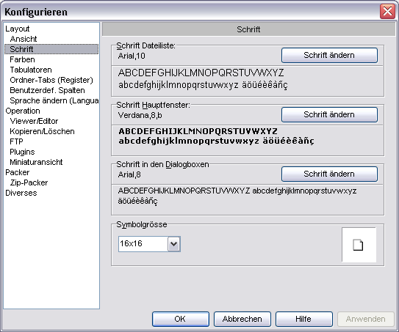The width and height of the screenshot is (399, 332).
Task: Open Sprache ändern (Language) page
Action: pos(54,100)
